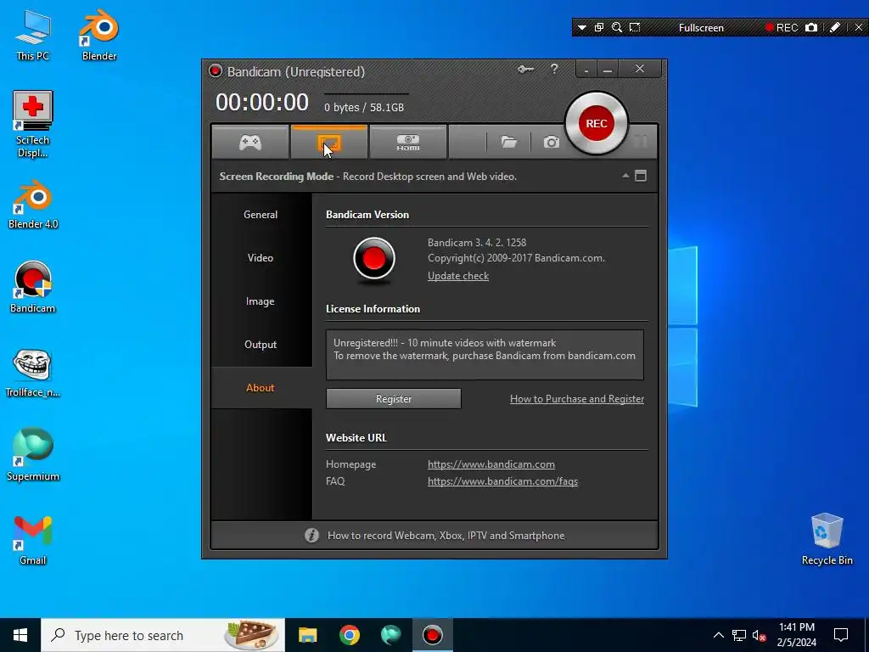Click the Recycle Bin icon

pos(827,539)
